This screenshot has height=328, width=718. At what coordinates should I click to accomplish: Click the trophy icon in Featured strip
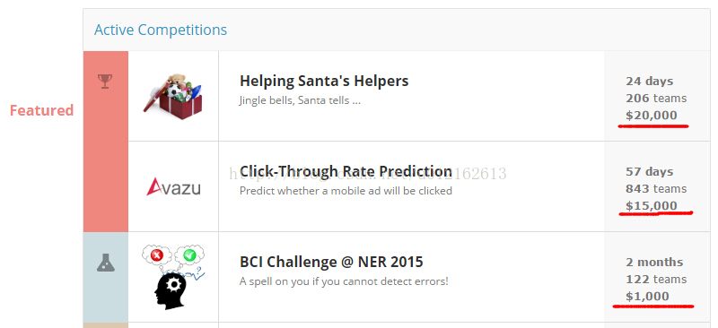tap(105, 82)
